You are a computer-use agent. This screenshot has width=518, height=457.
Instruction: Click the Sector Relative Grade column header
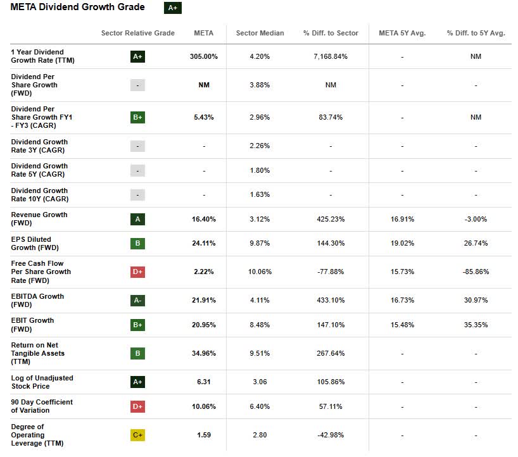(137, 33)
